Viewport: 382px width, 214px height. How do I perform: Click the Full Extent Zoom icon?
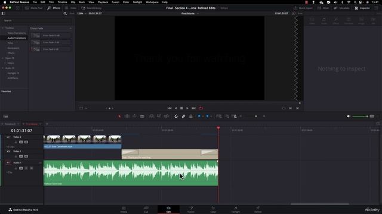coord(219,117)
